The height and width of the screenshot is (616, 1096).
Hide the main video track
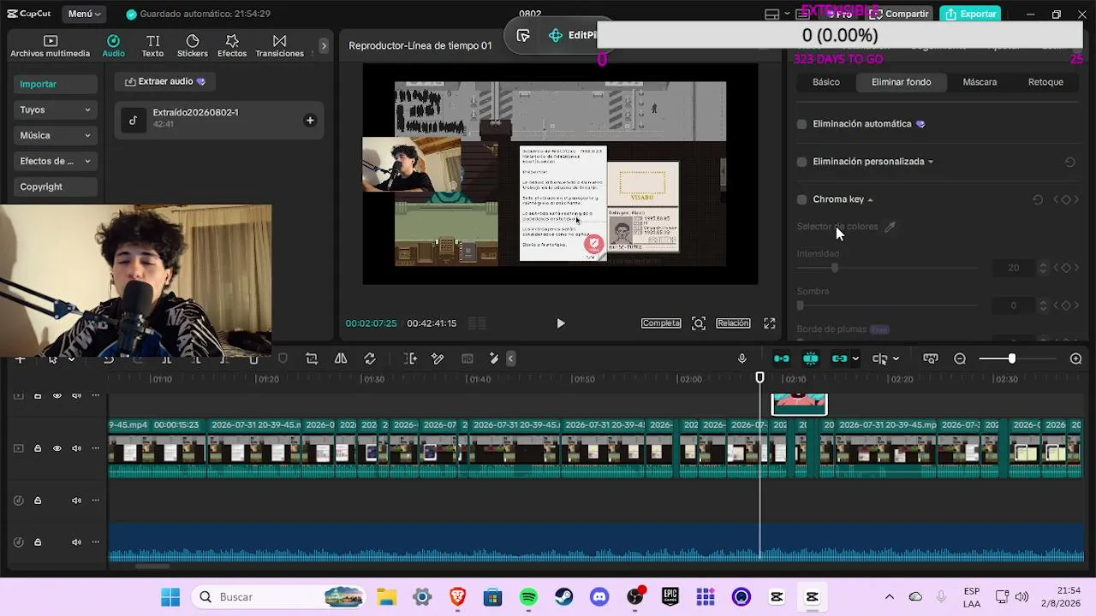(57, 448)
